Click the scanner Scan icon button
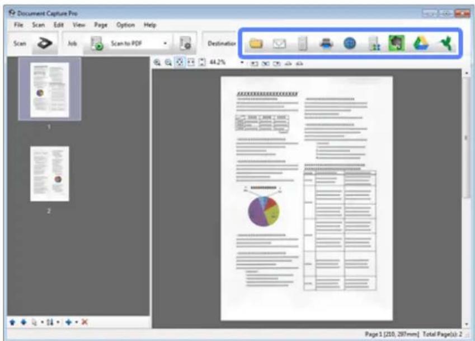This screenshot has height=341, width=475. [45, 43]
